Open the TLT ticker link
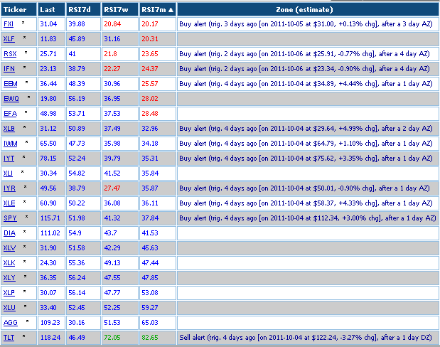The image size is (440, 347). (9, 338)
